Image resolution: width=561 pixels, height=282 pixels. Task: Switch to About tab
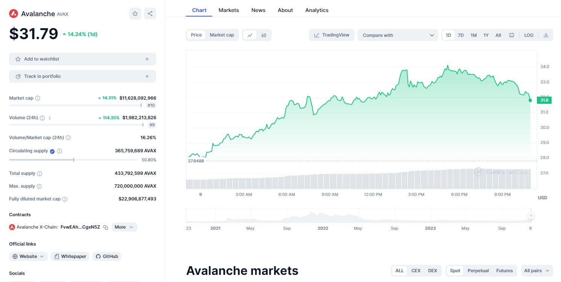coord(285,10)
